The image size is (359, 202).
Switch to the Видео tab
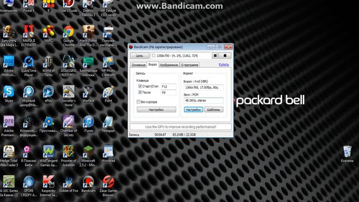click(153, 65)
